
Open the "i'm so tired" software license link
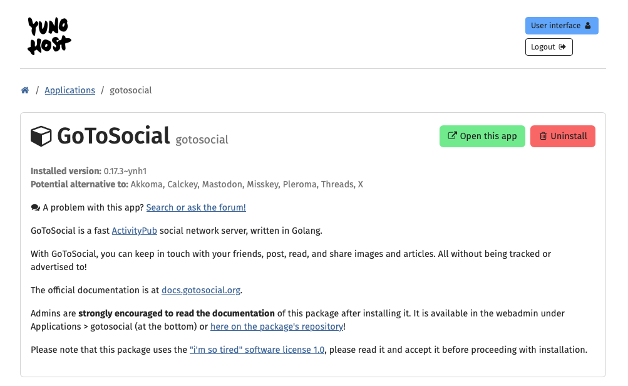[x=257, y=350]
